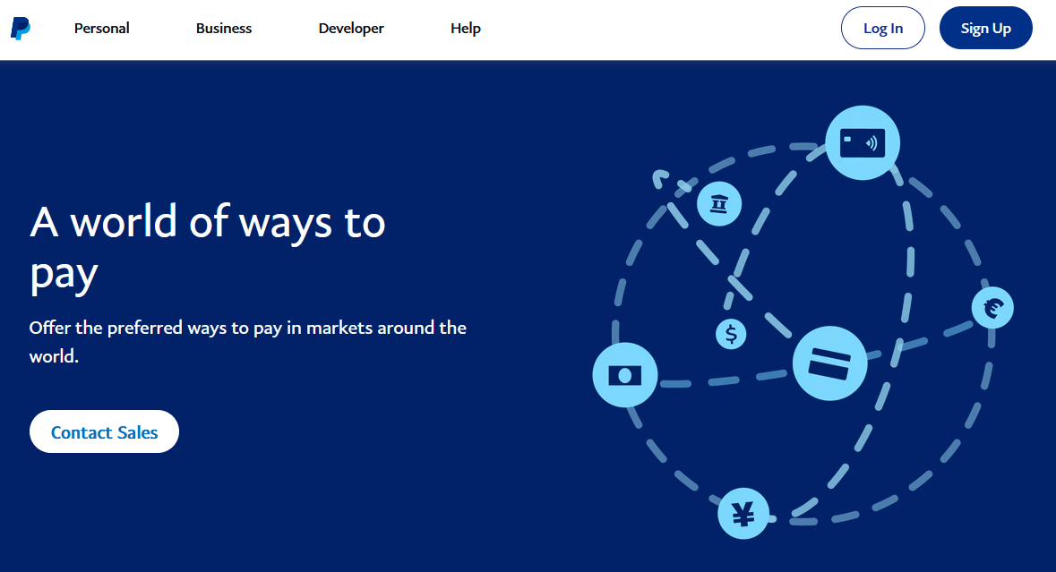Viewport: 1056px width, 572px height.
Task: Click the contactless card icon
Action: click(x=862, y=142)
